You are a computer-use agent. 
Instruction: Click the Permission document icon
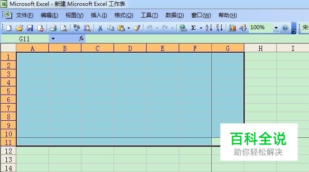pos(40,28)
